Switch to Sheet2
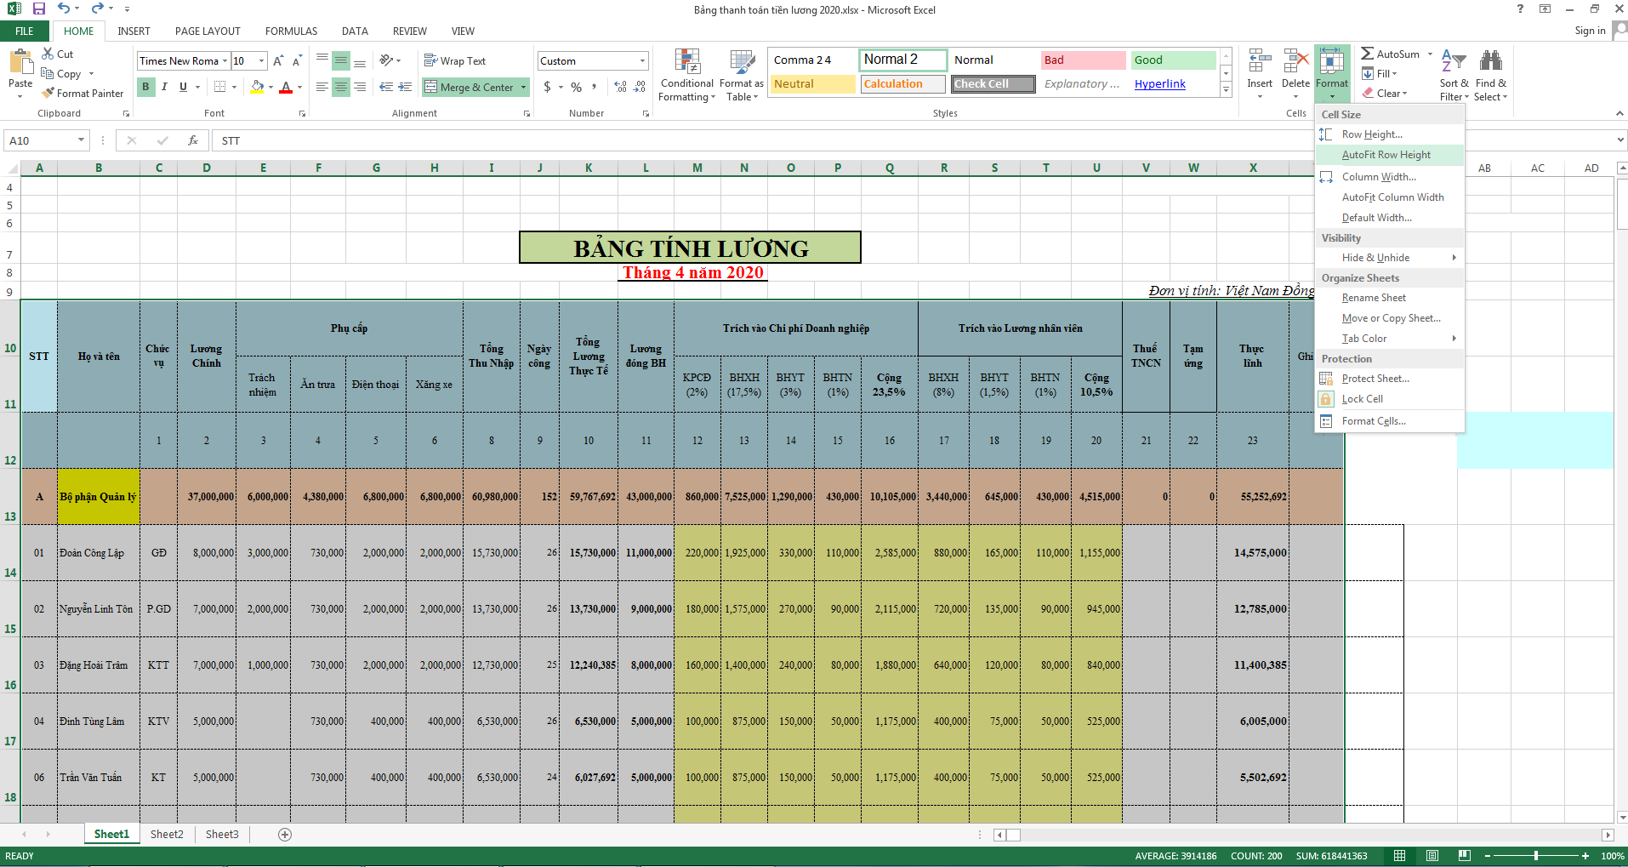The width and height of the screenshot is (1628, 867). pos(166,834)
